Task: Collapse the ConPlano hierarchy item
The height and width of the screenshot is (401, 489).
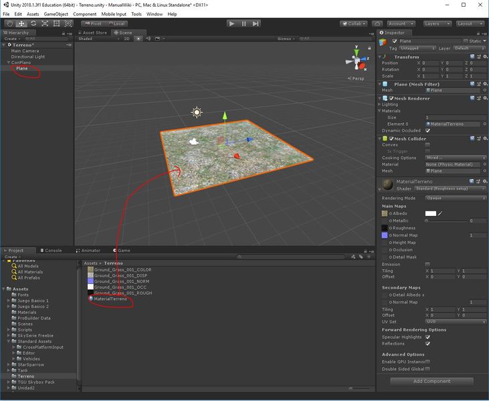Action: 9,62
